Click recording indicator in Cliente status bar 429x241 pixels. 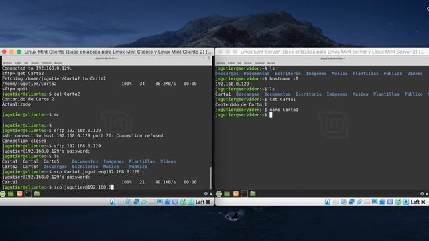(x=168, y=202)
